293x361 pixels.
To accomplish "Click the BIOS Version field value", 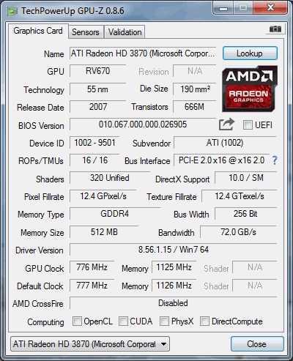I will (x=143, y=124).
